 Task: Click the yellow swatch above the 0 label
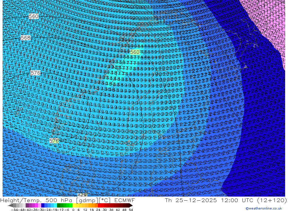[x=74, y=206]
